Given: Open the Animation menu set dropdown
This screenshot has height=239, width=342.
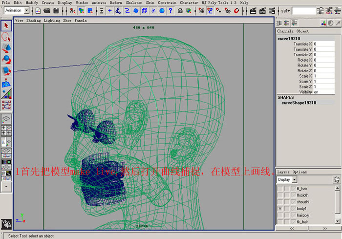Looking at the screenshot, I should pyautogui.click(x=26, y=10).
